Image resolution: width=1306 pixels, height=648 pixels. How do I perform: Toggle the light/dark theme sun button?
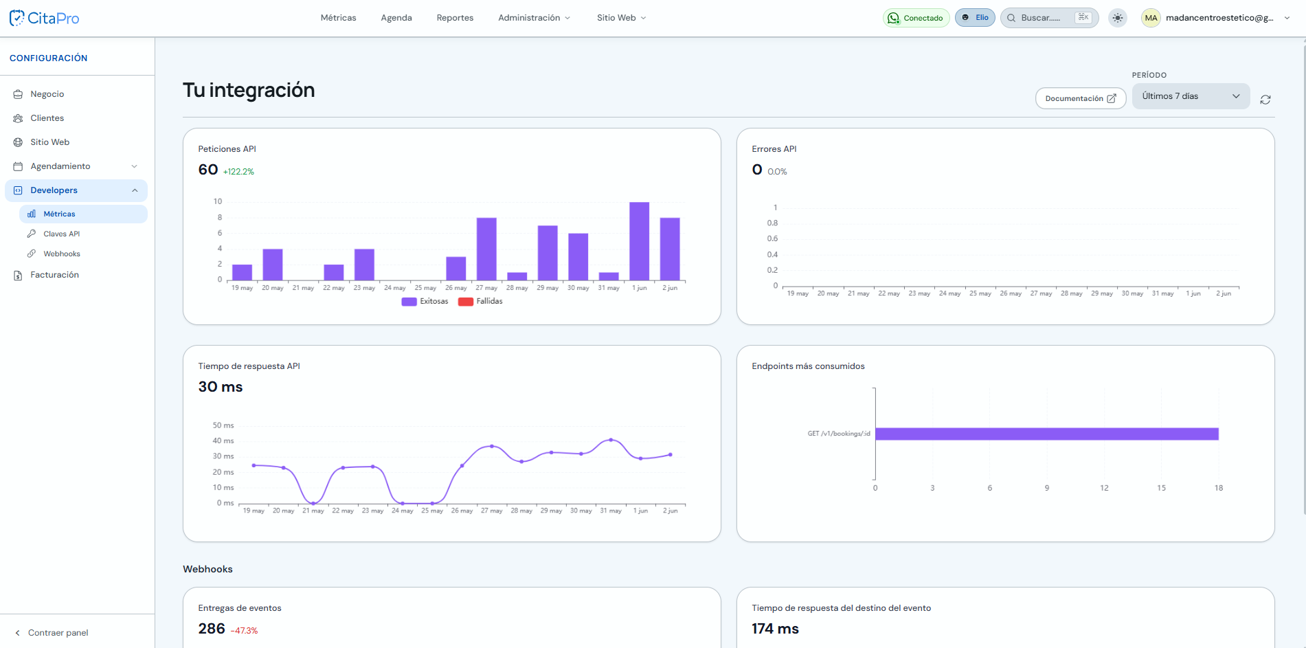click(x=1118, y=18)
